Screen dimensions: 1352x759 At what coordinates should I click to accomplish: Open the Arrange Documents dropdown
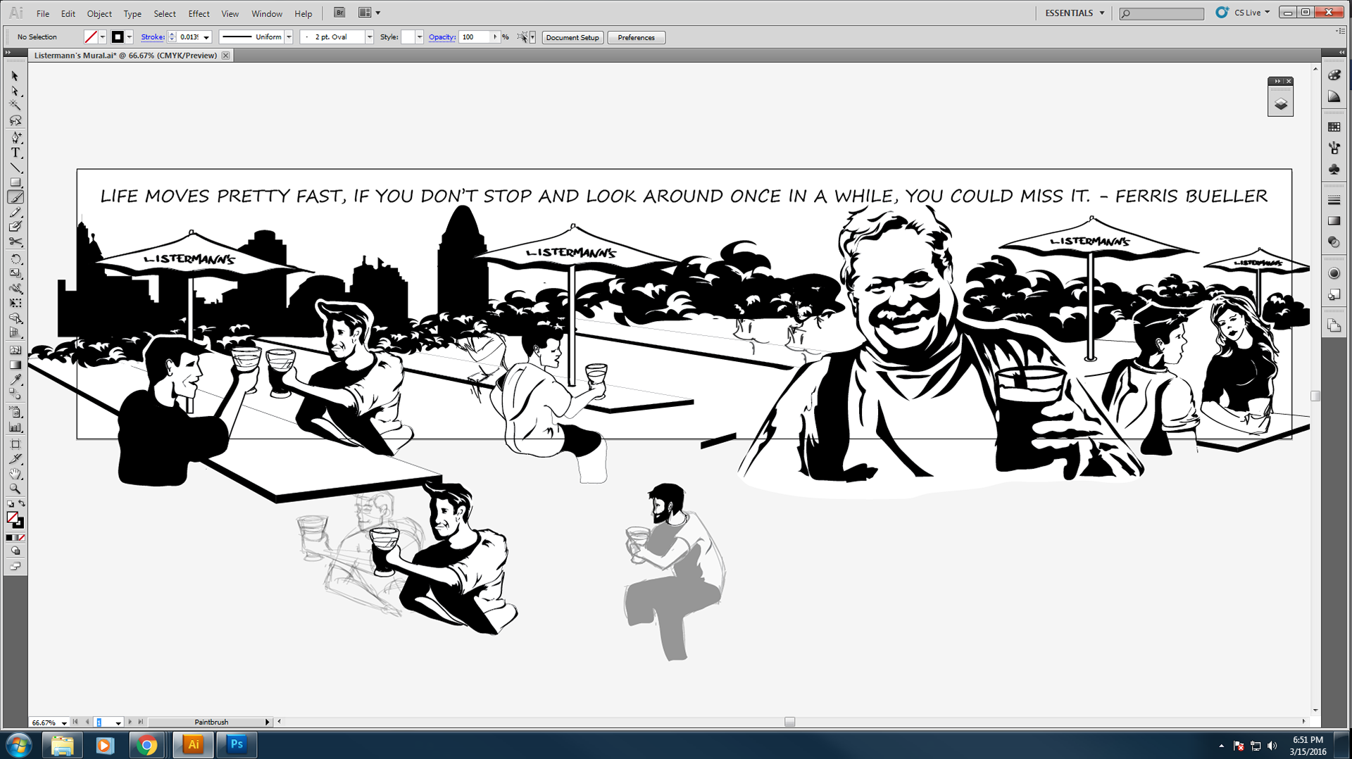[x=370, y=13]
